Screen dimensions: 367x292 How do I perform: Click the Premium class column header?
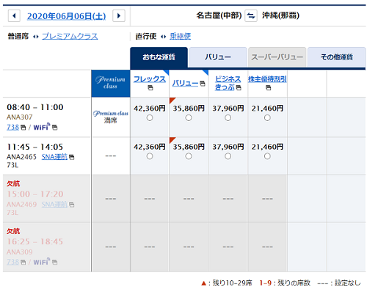111,84
